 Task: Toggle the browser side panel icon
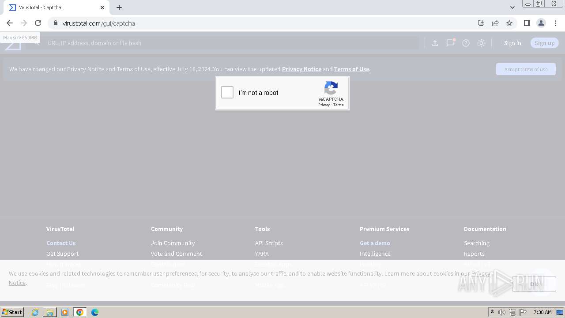coord(527,23)
